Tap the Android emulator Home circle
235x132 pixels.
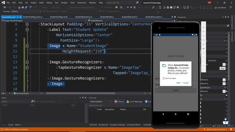pyautogui.click(x=176, y=114)
